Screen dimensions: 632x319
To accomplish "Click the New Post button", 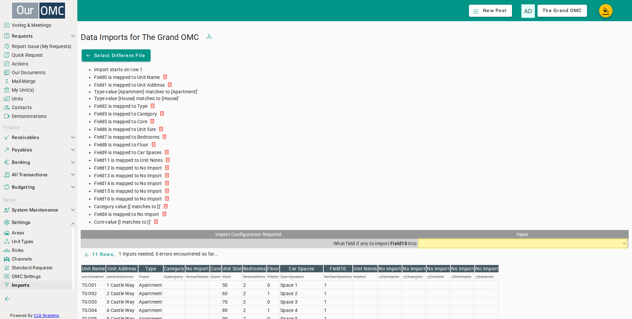I will click(490, 11).
